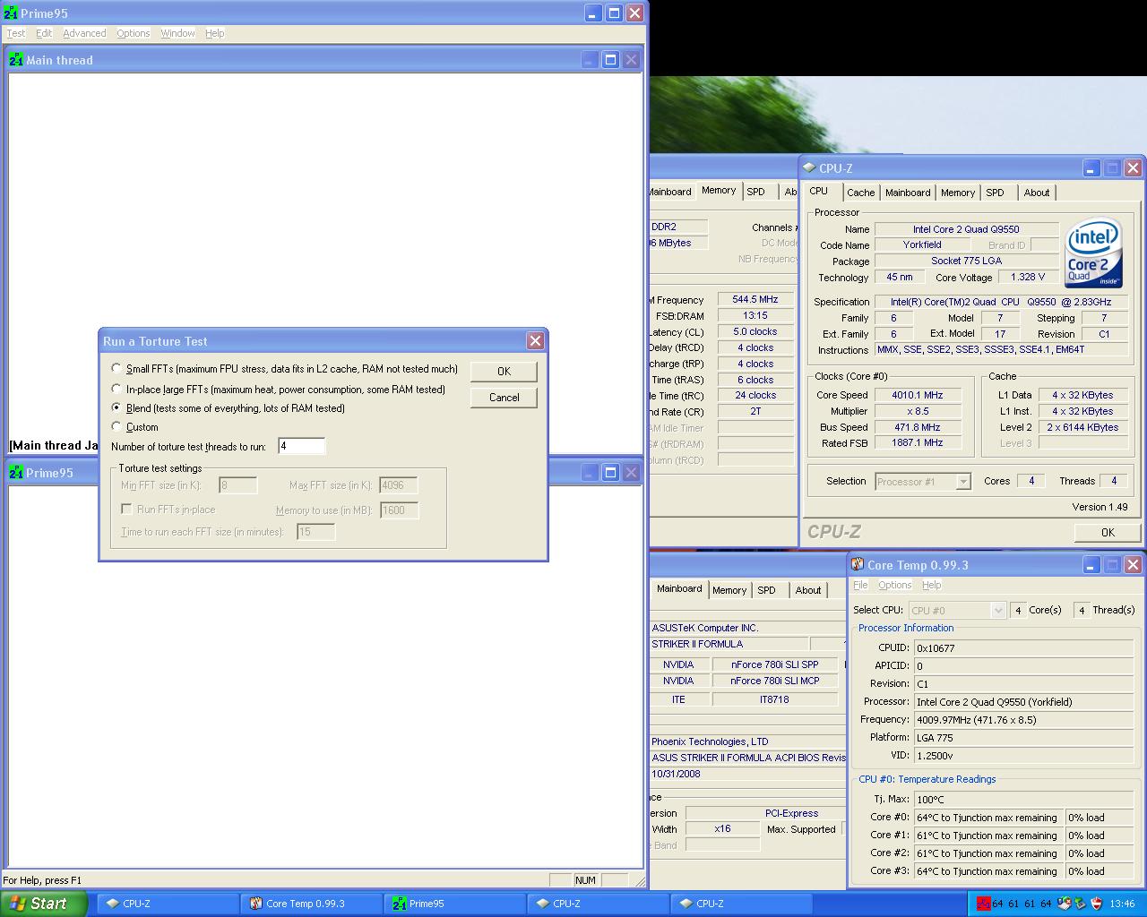Click the Max FFT size field
Viewport: 1147px width, 917px height.
coord(398,485)
